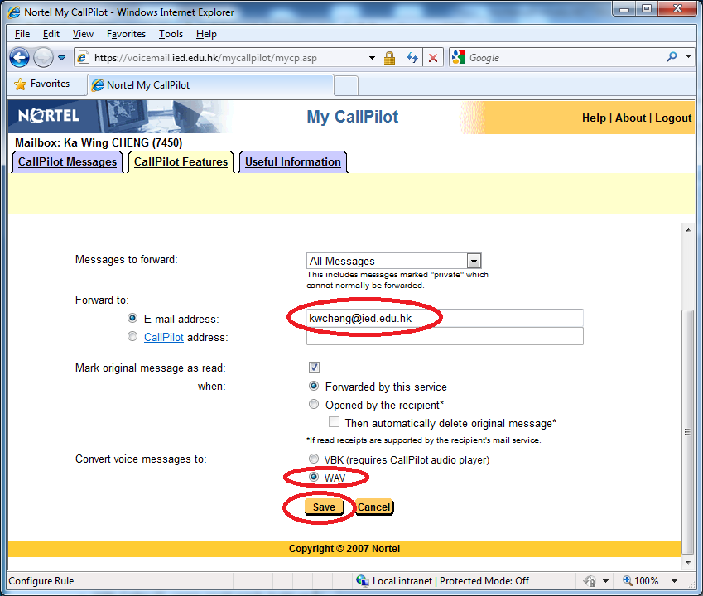
Task: Click the Mailbox: Ka Wing CHENG (7450) text
Action: tap(99, 142)
